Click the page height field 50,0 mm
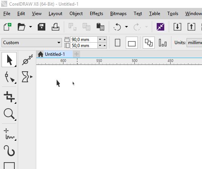The height and width of the screenshot is (169, 202). click(84, 46)
